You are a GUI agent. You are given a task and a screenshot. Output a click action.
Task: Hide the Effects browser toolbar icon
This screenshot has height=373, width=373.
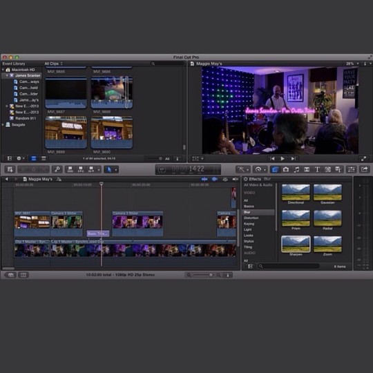point(275,169)
